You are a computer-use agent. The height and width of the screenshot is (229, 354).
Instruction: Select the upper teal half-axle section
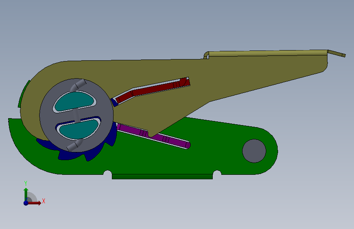coord(74,101)
